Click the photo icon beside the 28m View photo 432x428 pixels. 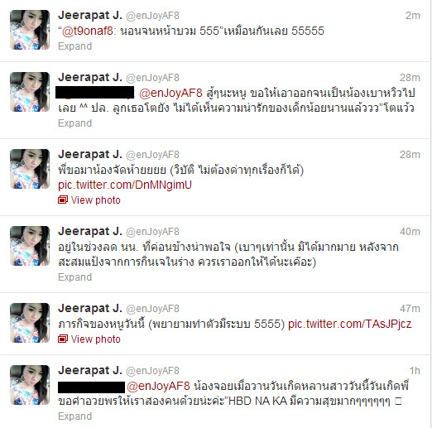[63, 200]
